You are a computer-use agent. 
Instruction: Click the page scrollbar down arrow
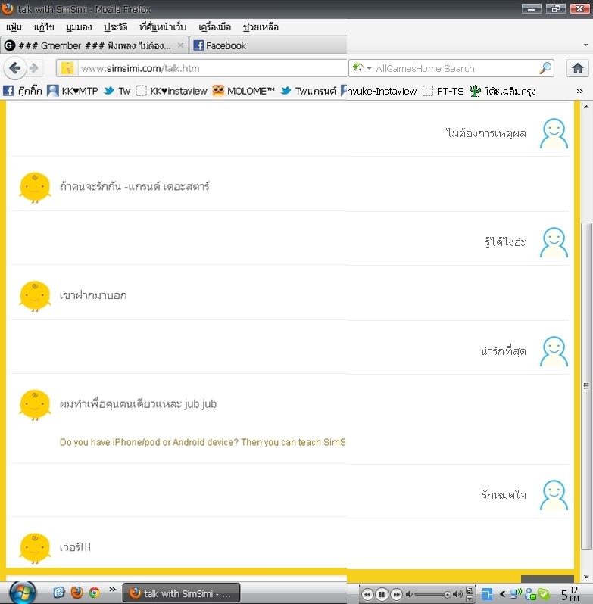tap(586, 577)
